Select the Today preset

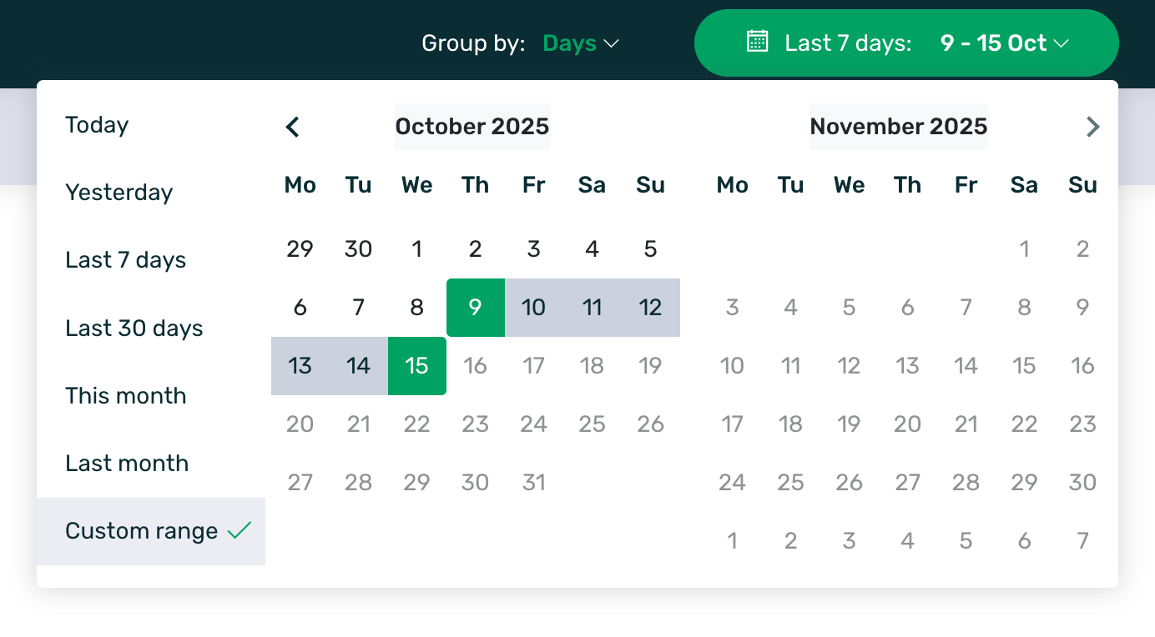click(97, 125)
